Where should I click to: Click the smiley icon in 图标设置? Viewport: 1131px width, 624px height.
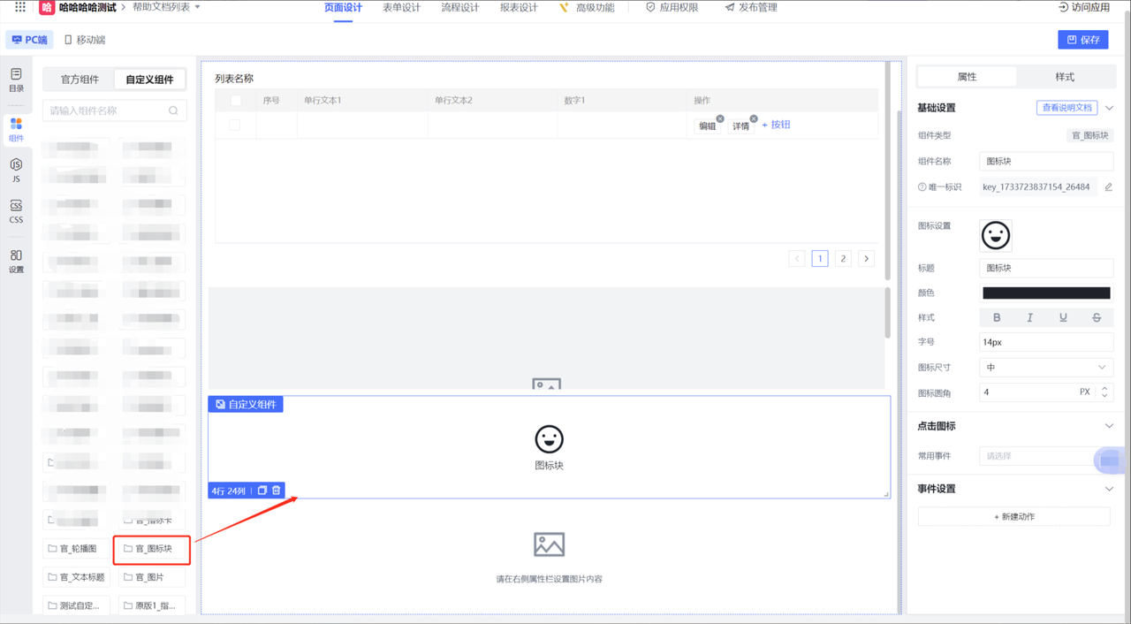[x=996, y=236]
